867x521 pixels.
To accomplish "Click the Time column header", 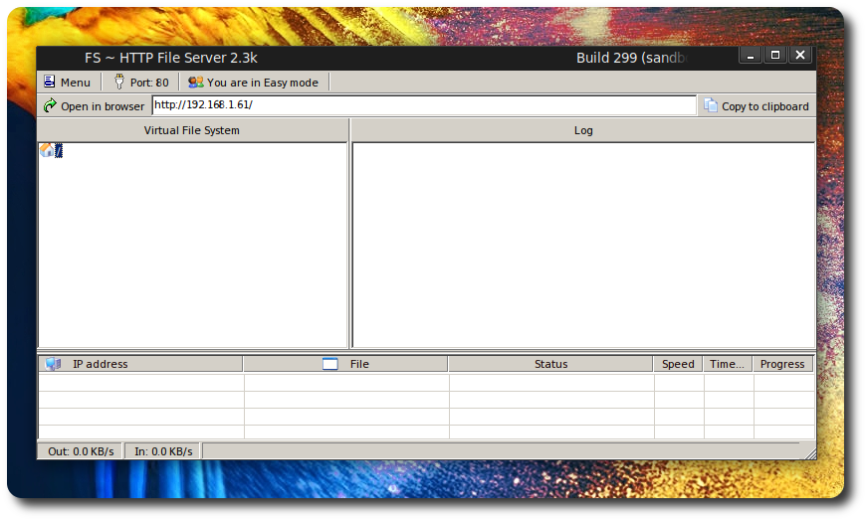I will click(x=727, y=364).
